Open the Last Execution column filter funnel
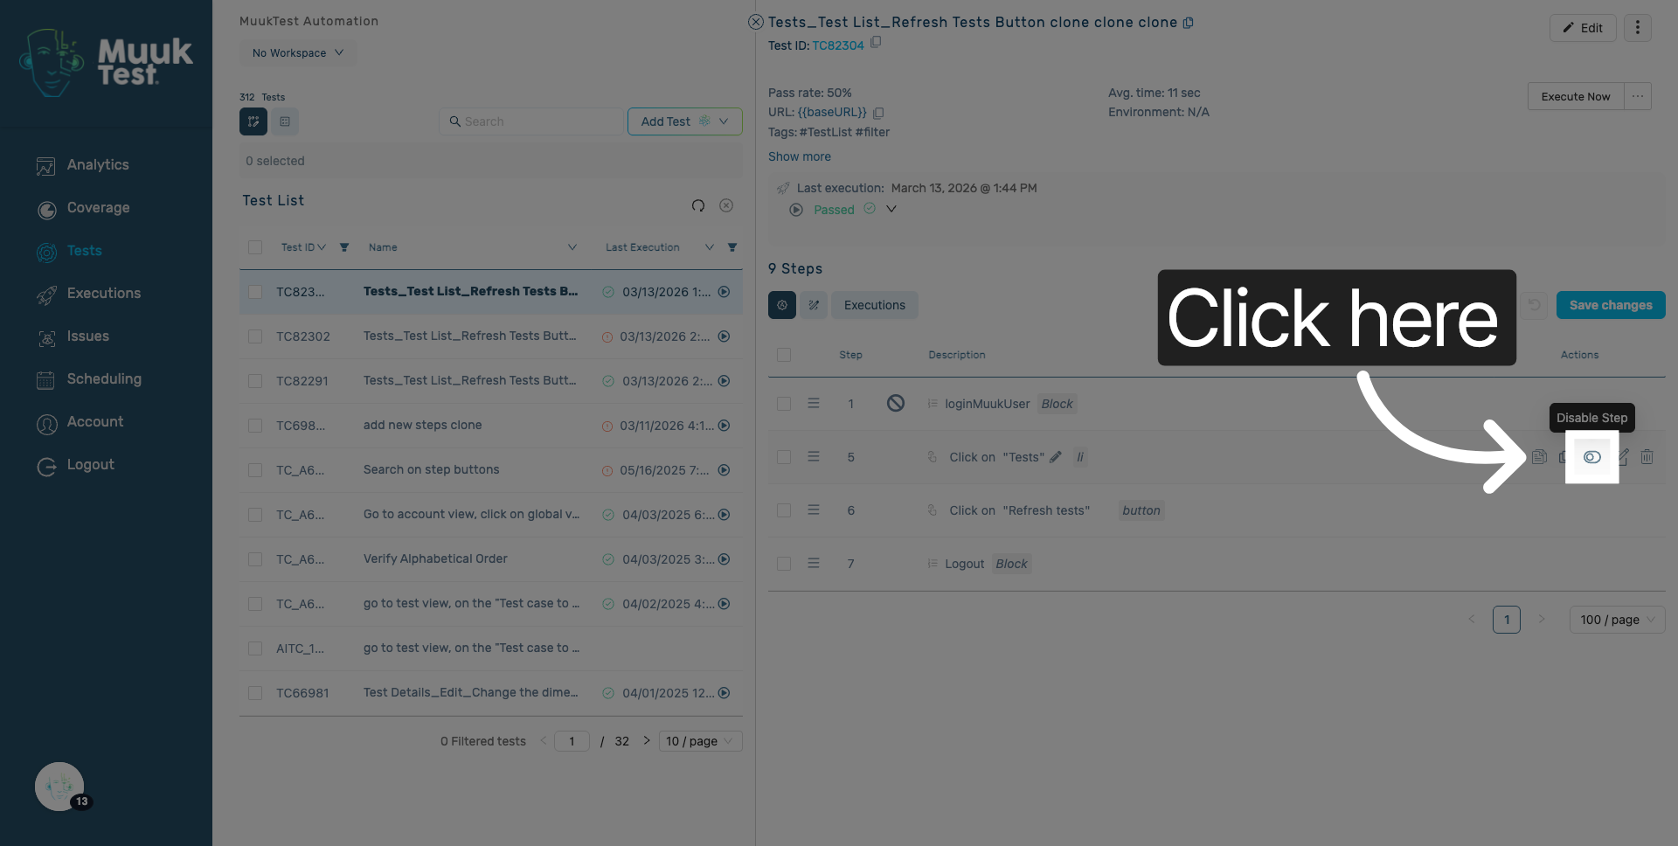Viewport: 1678px width, 846px height. click(732, 247)
